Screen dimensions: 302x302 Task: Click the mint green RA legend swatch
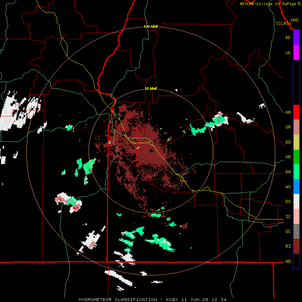(x=296, y=172)
